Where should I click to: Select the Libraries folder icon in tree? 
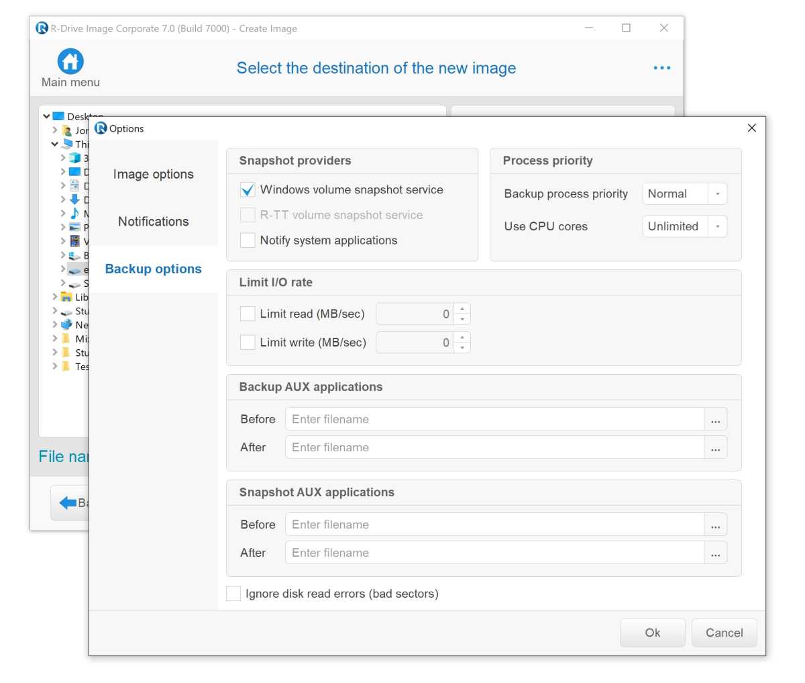(66, 297)
